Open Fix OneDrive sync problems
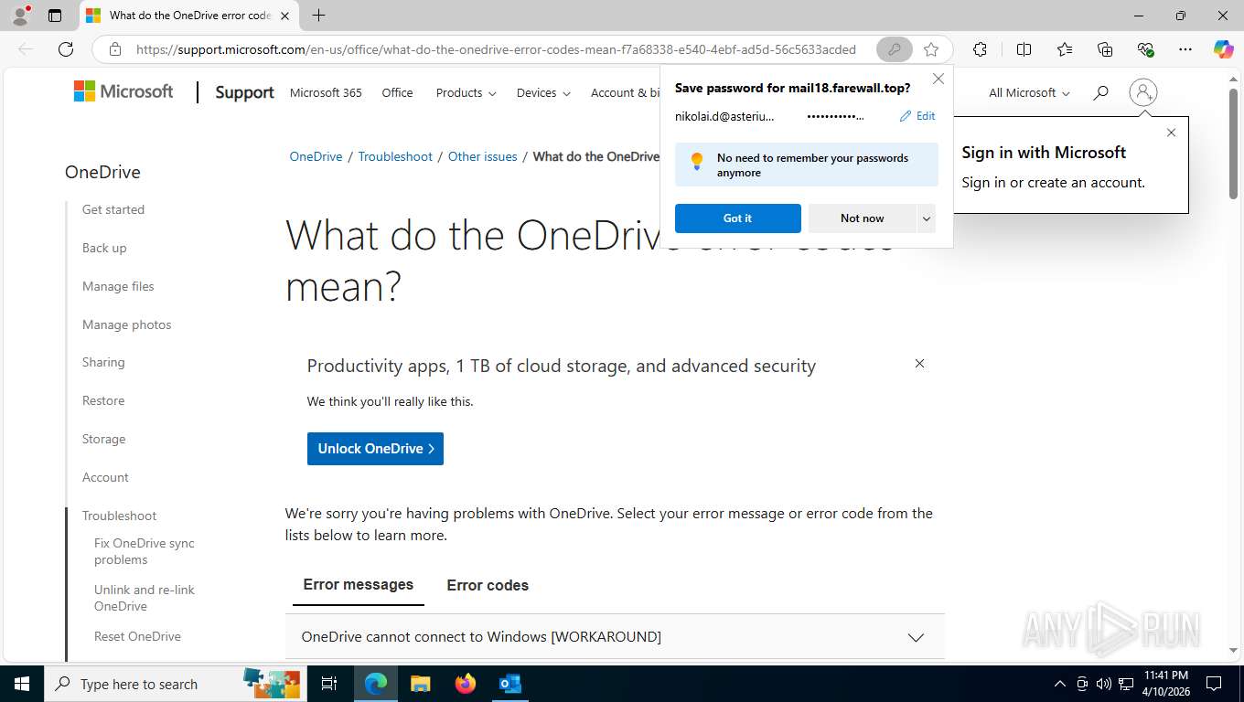 [x=145, y=551]
